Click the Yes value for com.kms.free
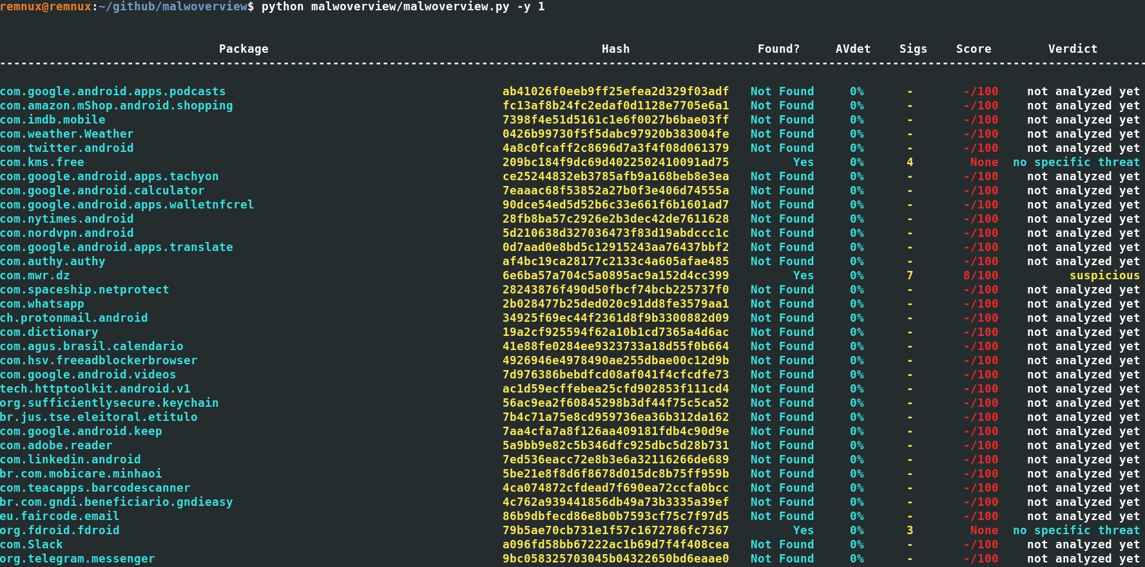Viewport: 1145px width, 567px height. pyautogui.click(x=803, y=162)
